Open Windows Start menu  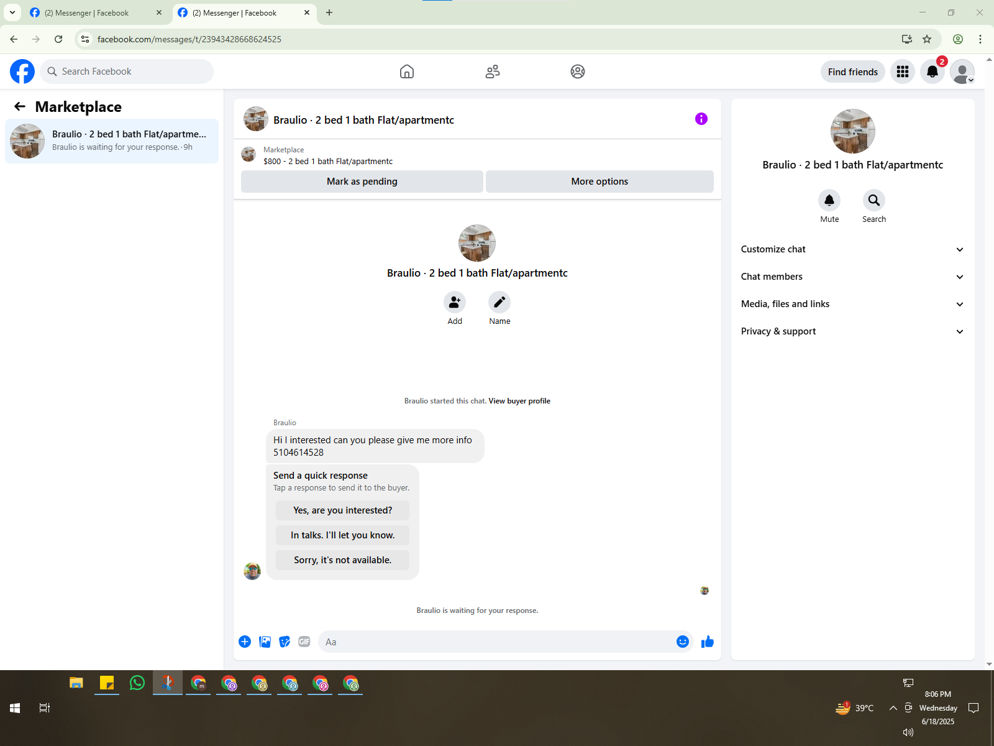15,707
